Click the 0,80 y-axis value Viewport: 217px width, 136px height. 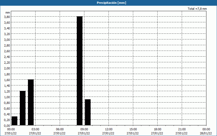(7, 103)
